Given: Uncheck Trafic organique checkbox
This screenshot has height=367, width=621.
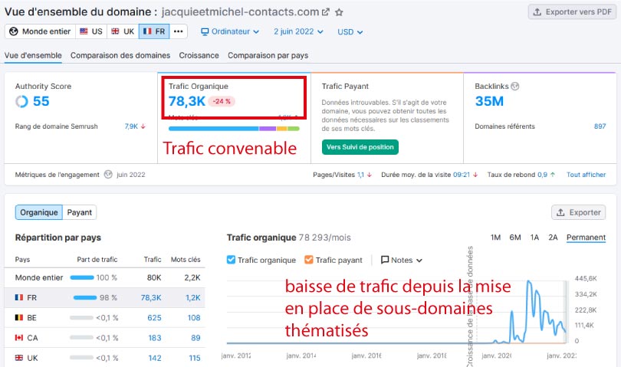Looking at the screenshot, I should coord(231,260).
